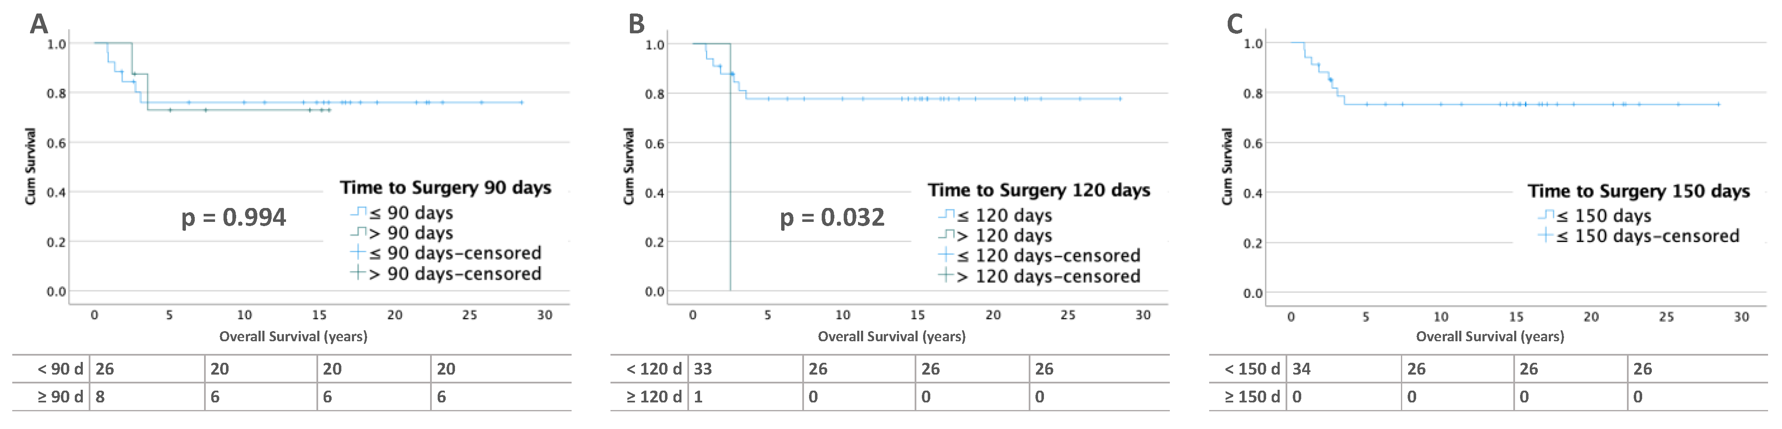This screenshot has width=1782, height=429.
Task: Click the '< 150 d' cell showing 34
Action: pyautogui.click(x=1301, y=369)
